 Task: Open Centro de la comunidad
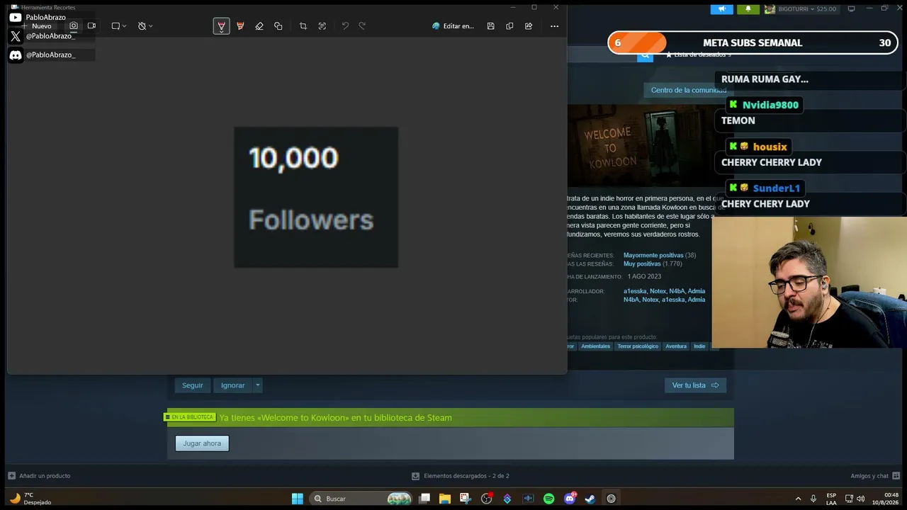click(688, 90)
